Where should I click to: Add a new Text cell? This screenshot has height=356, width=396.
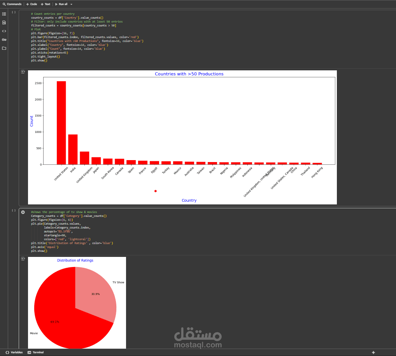pyautogui.click(x=46, y=4)
